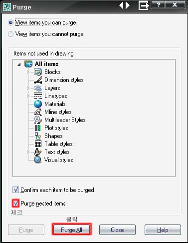Click the Multileader Styles icon
Screen dimensions: 188x243
pyautogui.click(x=38, y=120)
